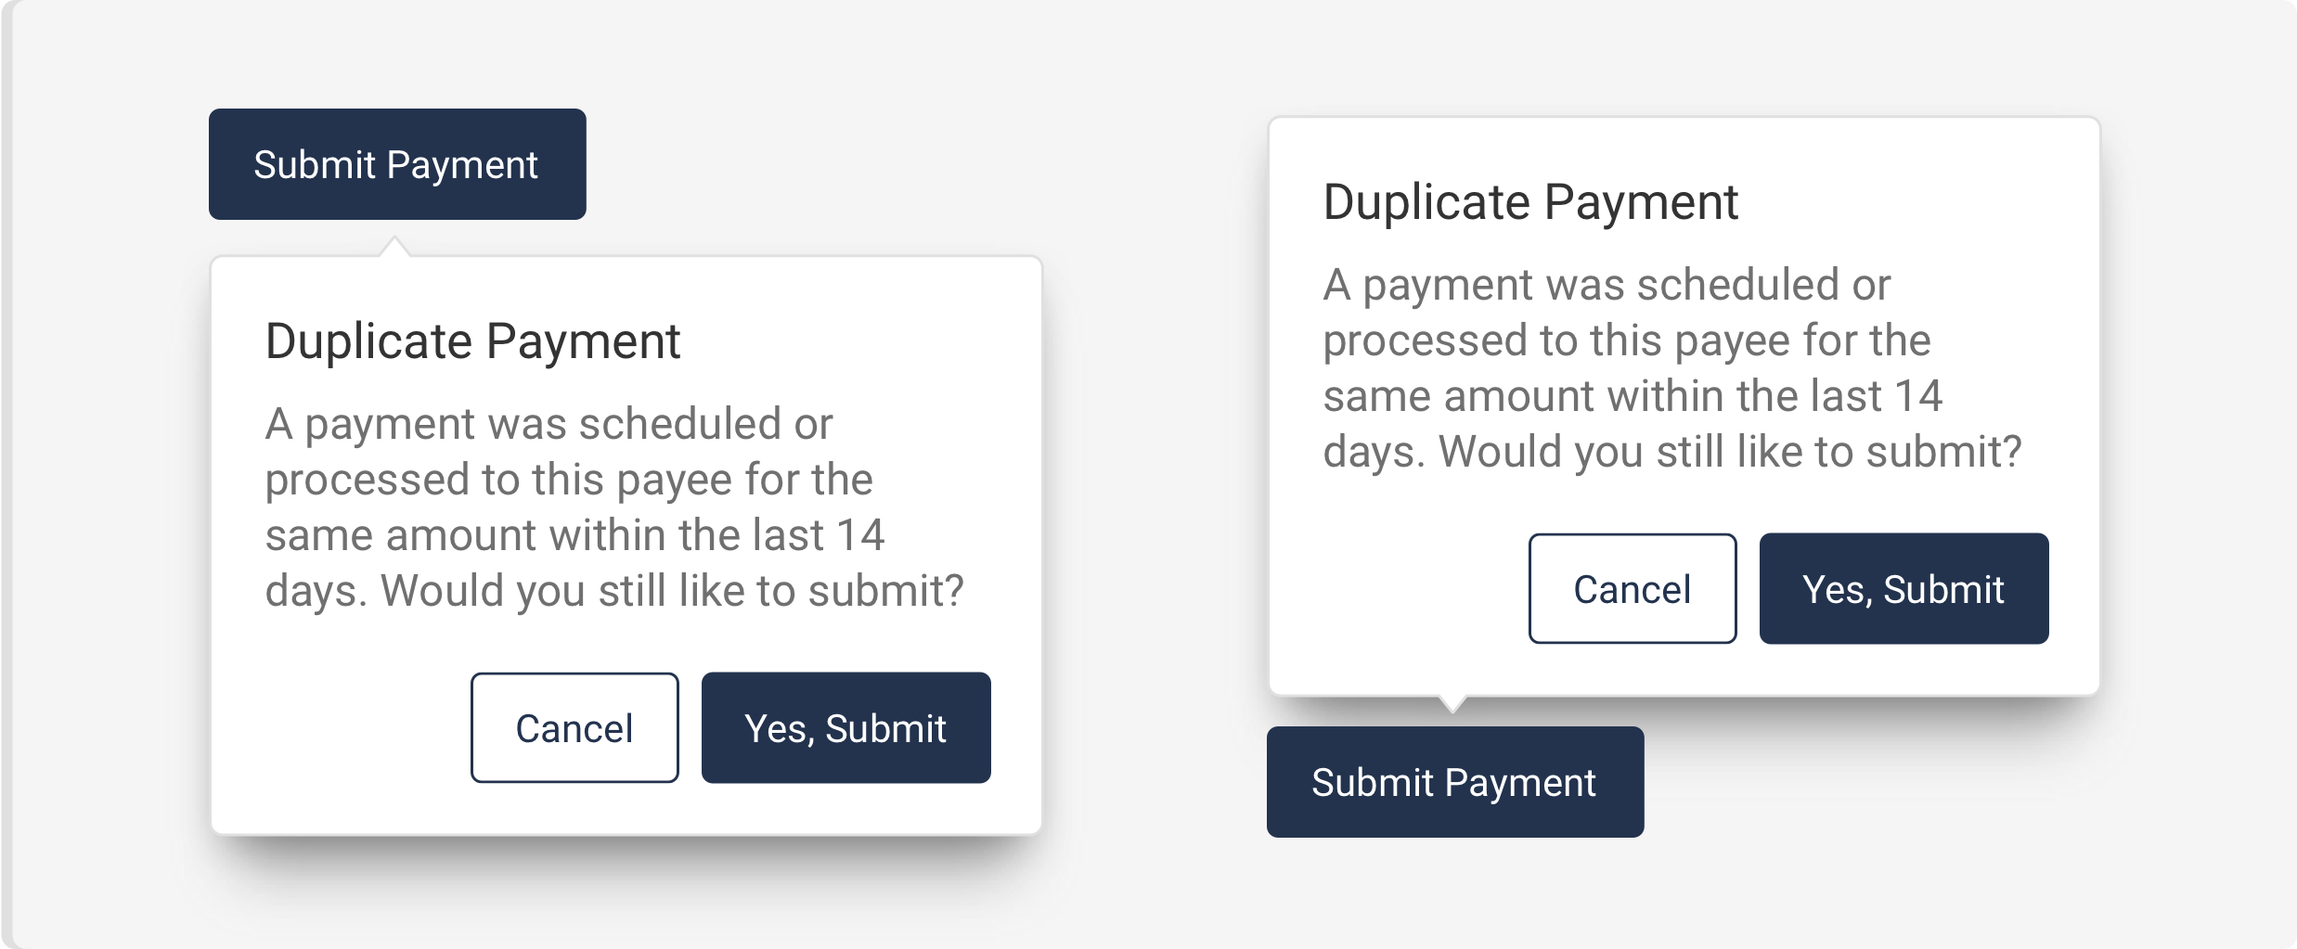Select the Duplicate Payment heading in the upward-arrow popover
Viewport: 2297px width, 949px height.
(x=472, y=341)
